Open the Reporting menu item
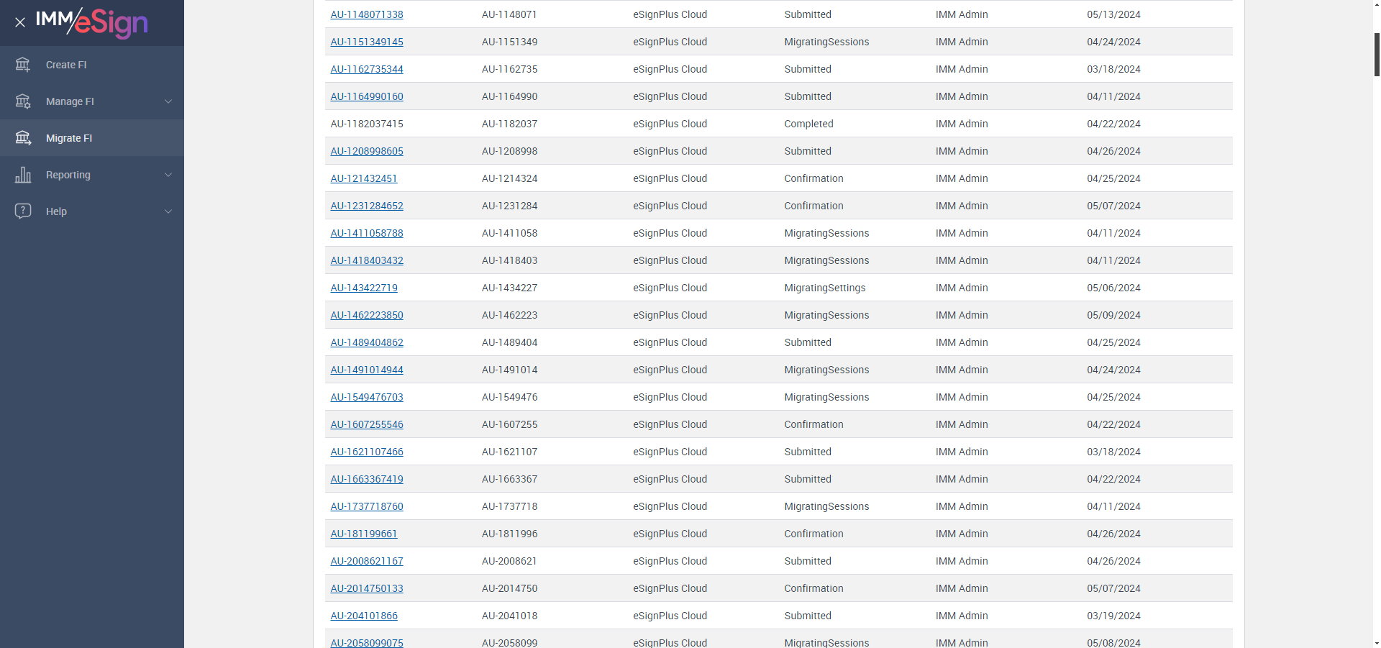1381x648 pixels. (x=92, y=175)
